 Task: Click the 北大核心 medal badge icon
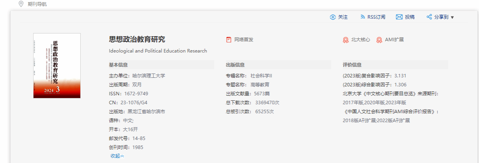pyautogui.click(x=346, y=40)
